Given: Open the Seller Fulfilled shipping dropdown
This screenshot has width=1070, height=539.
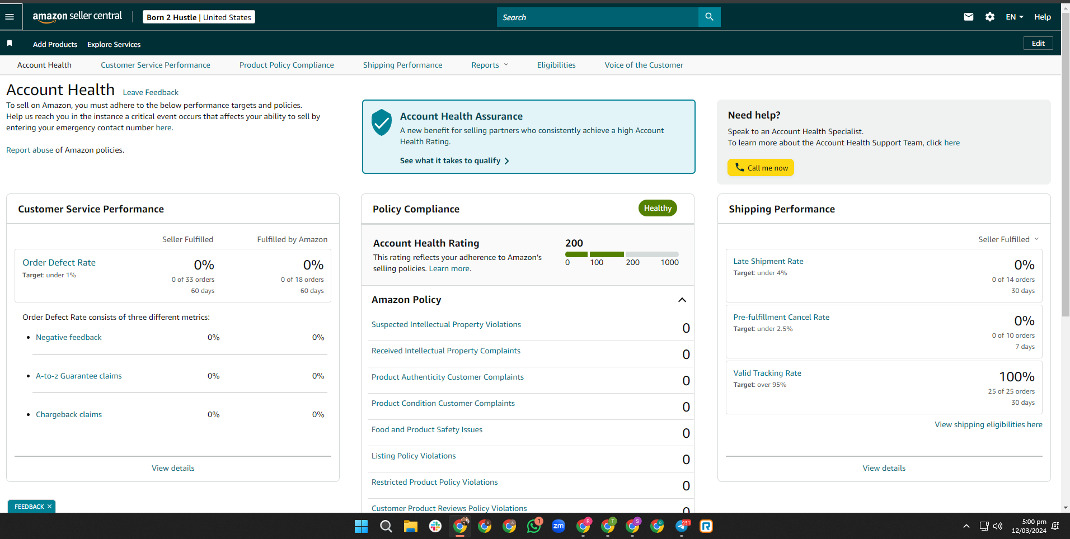Looking at the screenshot, I should pyautogui.click(x=1008, y=239).
